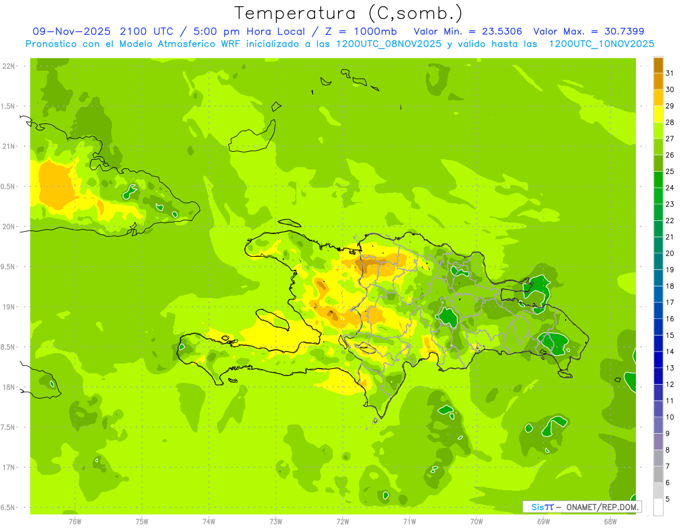Click the color bar label '8'
Viewport: 685px width, 529px height.
tap(668, 450)
